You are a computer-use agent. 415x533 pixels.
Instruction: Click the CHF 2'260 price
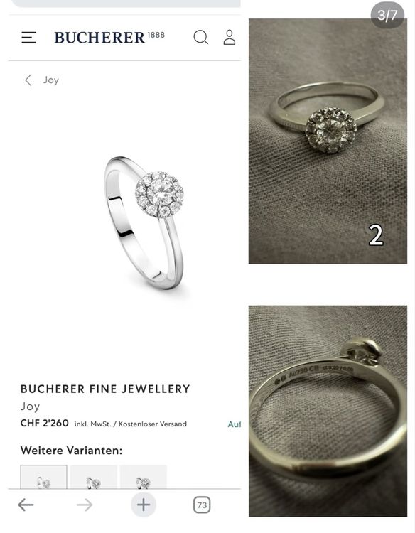pyautogui.click(x=45, y=424)
